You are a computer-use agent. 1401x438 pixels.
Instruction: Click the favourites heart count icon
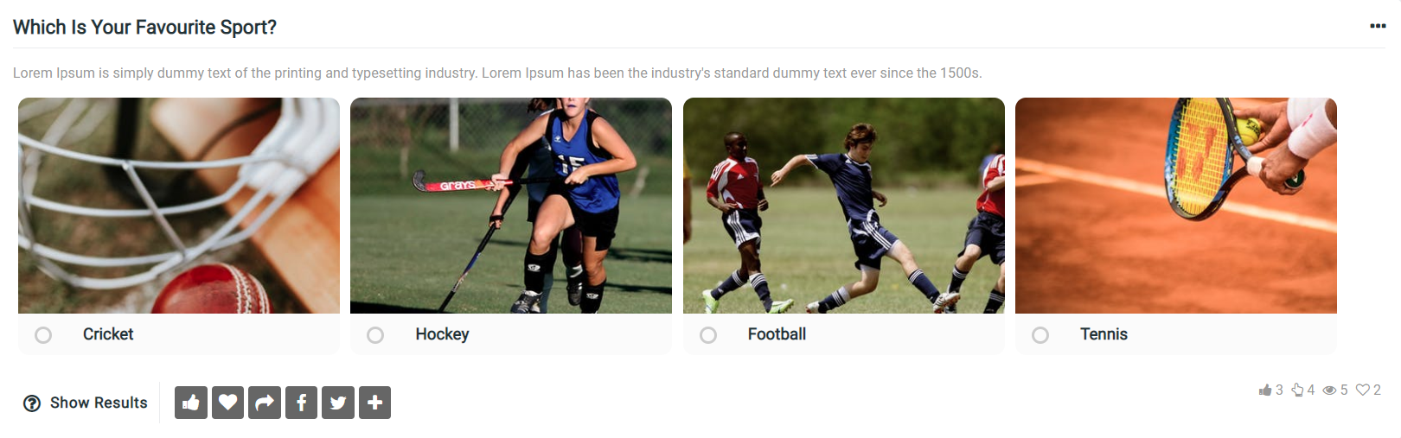coord(1363,390)
